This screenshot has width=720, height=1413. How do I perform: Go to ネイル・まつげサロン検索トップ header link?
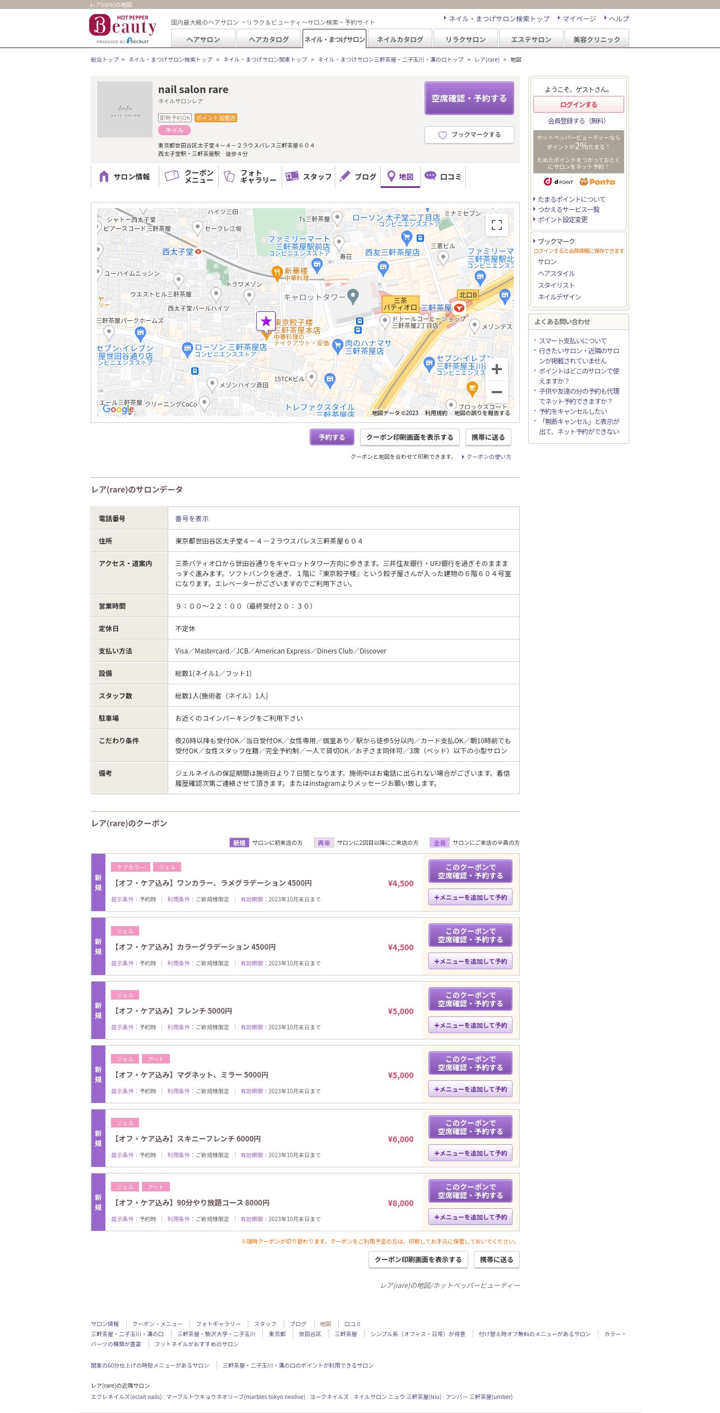coord(499,19)
